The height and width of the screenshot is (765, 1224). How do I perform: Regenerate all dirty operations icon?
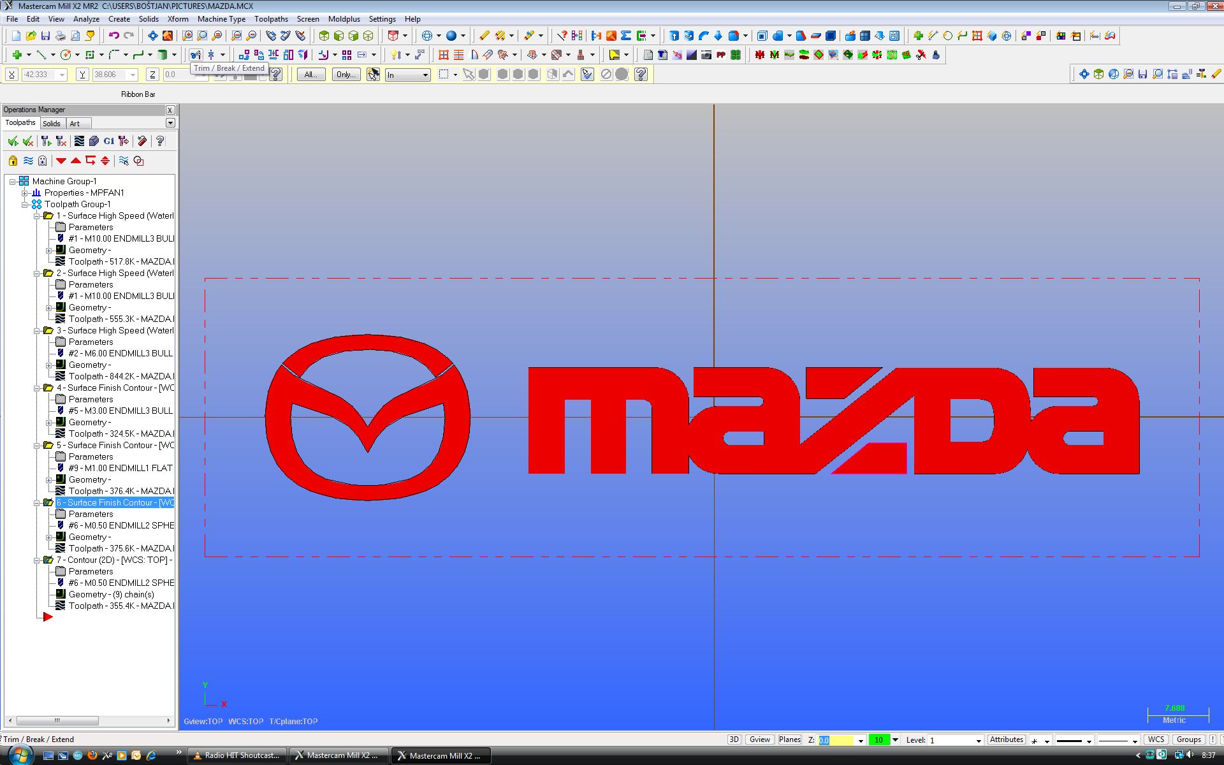click(x=61, y=141)
